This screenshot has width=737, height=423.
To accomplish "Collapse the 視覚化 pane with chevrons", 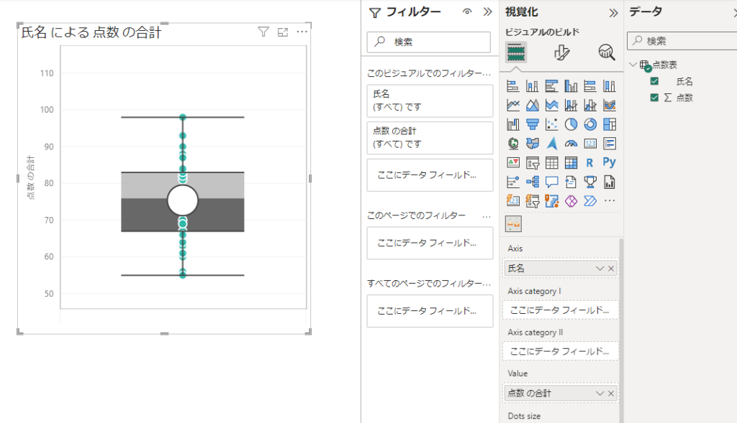I will [613, 12].
